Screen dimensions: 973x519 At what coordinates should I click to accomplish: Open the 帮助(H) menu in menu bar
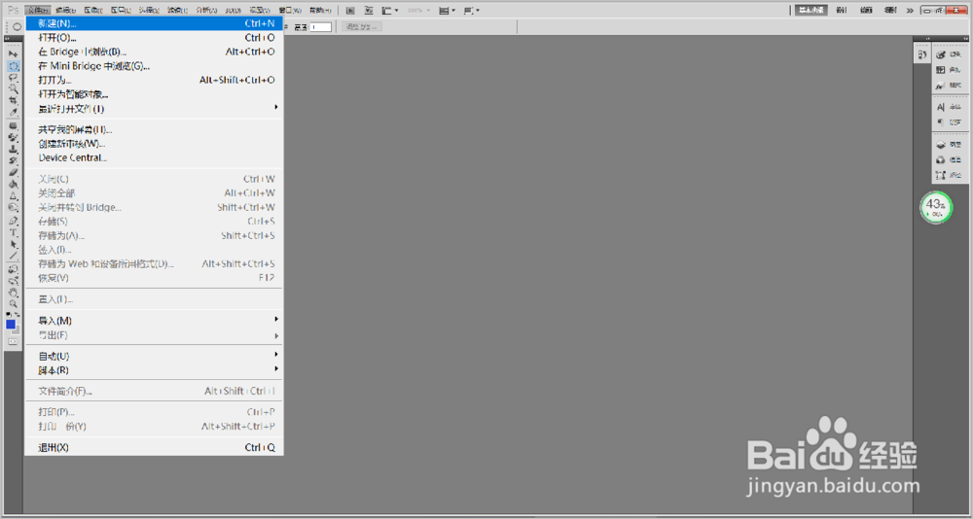(x=319, y=11)
